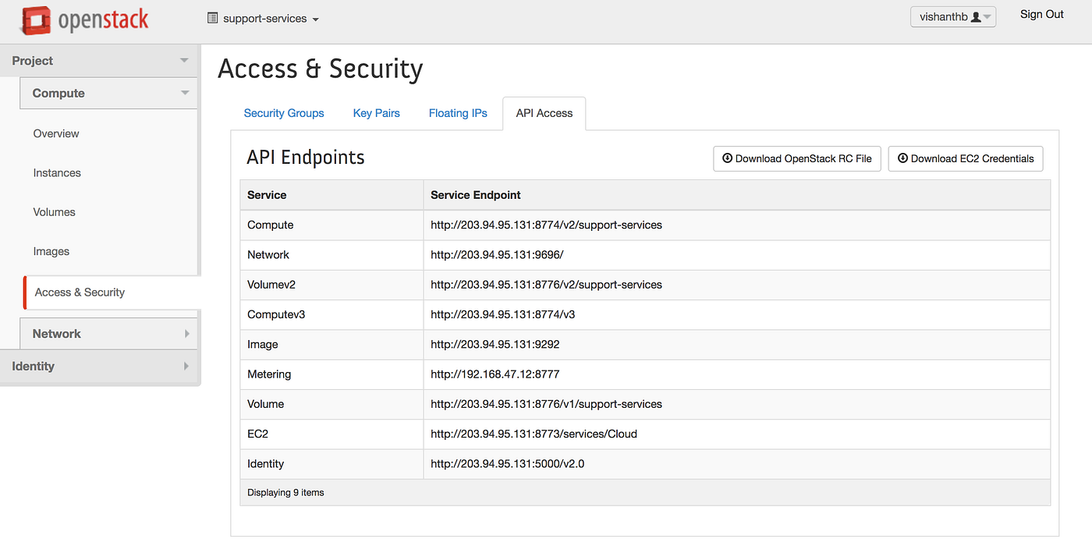Expand the Identity section

click(101, 366)
